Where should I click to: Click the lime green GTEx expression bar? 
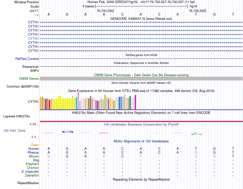(x=105, y=102)
